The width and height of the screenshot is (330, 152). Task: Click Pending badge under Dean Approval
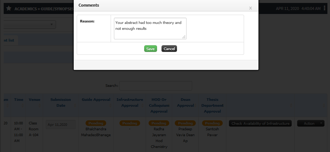(185, 123)
